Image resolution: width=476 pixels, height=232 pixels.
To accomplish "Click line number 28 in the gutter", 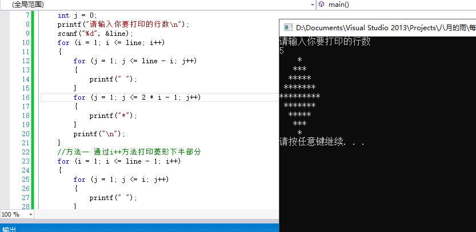I will click(x=26, y=206).
